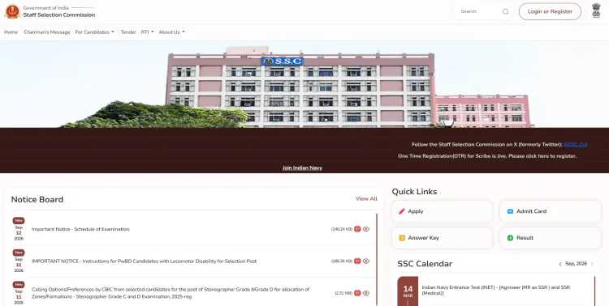Preview CBIC Stenographer notice via eye icon

366,293
